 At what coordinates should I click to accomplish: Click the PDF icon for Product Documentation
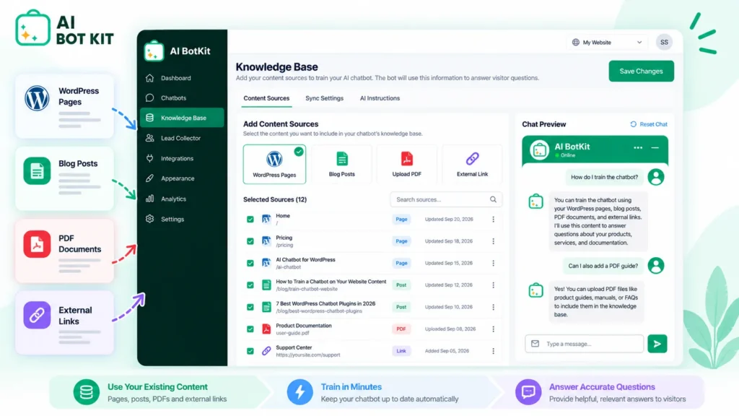tap(266, 329)
